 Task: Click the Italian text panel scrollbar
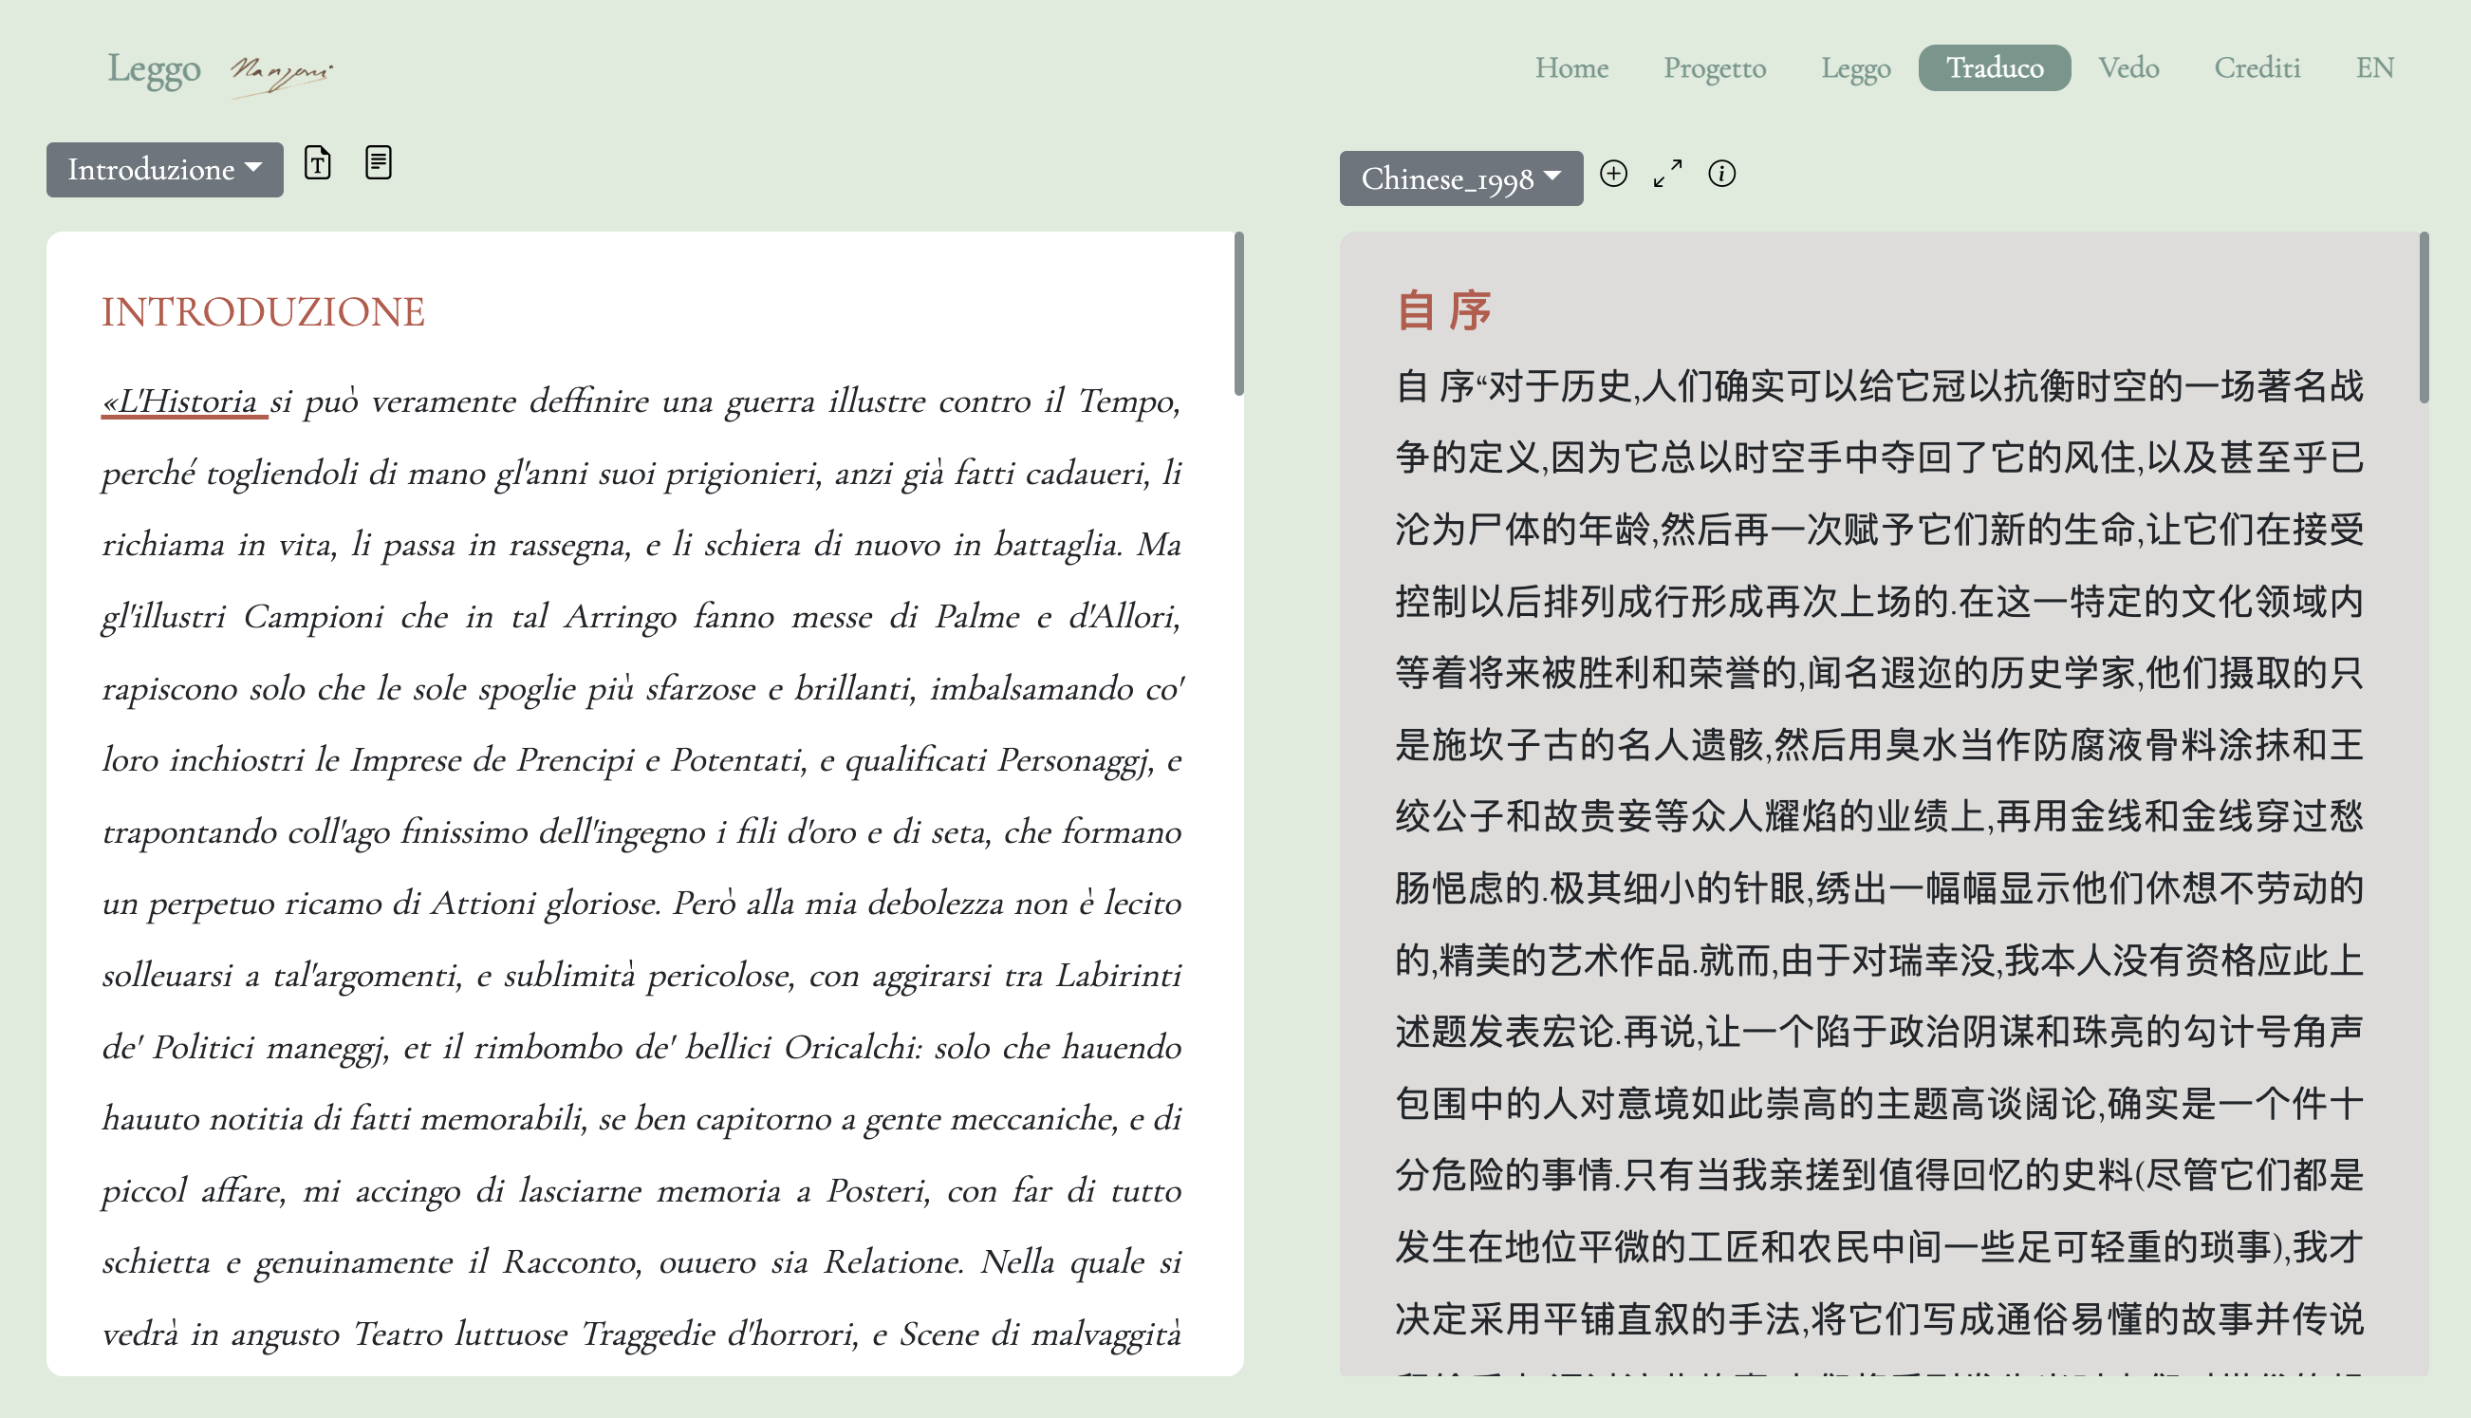coord(1238,313)
